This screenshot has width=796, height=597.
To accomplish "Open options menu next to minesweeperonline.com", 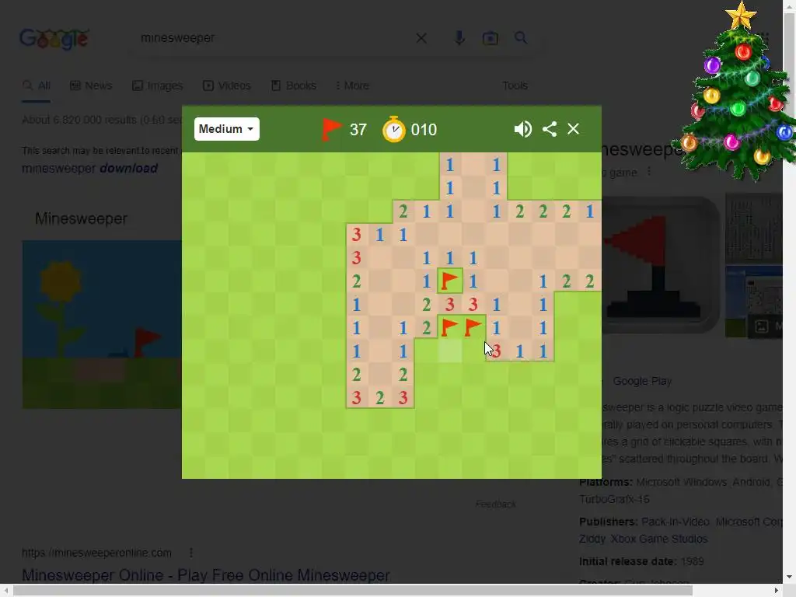I will (x=191, y=553).
